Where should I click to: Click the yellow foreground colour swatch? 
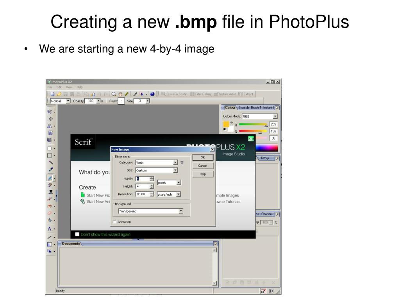coord(226,124)
